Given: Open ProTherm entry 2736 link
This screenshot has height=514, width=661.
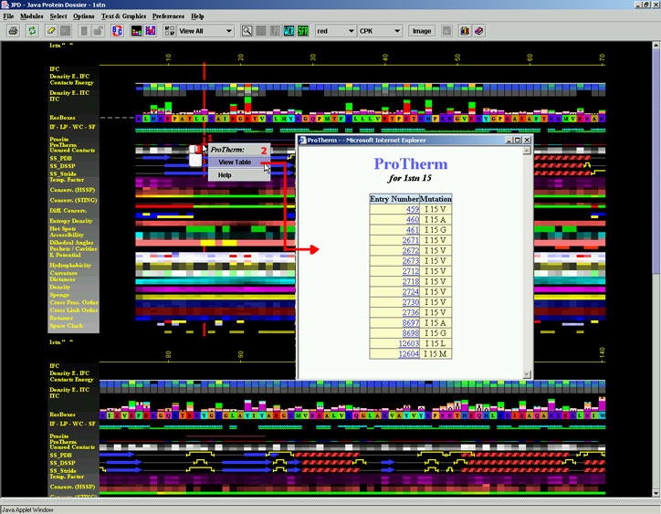Looking at the screenshot, I should click(410, 312).
